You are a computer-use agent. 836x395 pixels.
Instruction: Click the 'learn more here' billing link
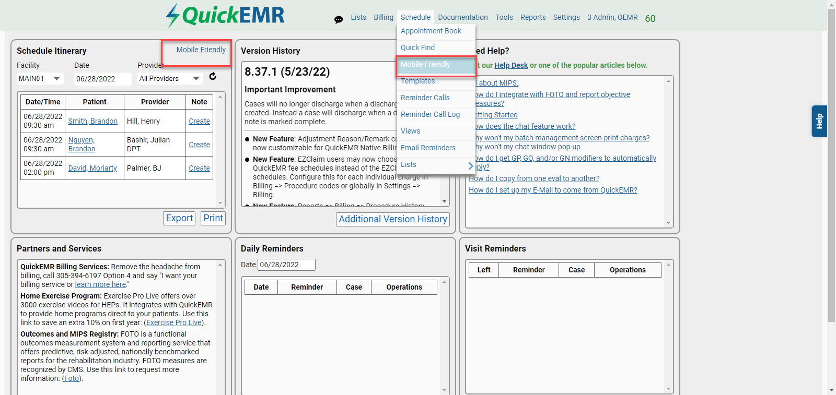[100, 284]
